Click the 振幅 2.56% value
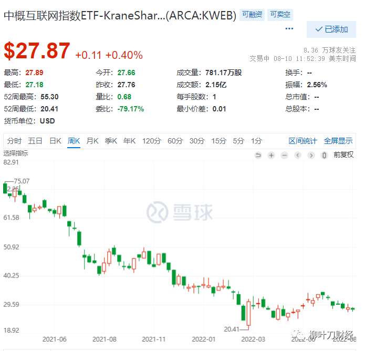The image size is (365, 351). coord(317,85)
